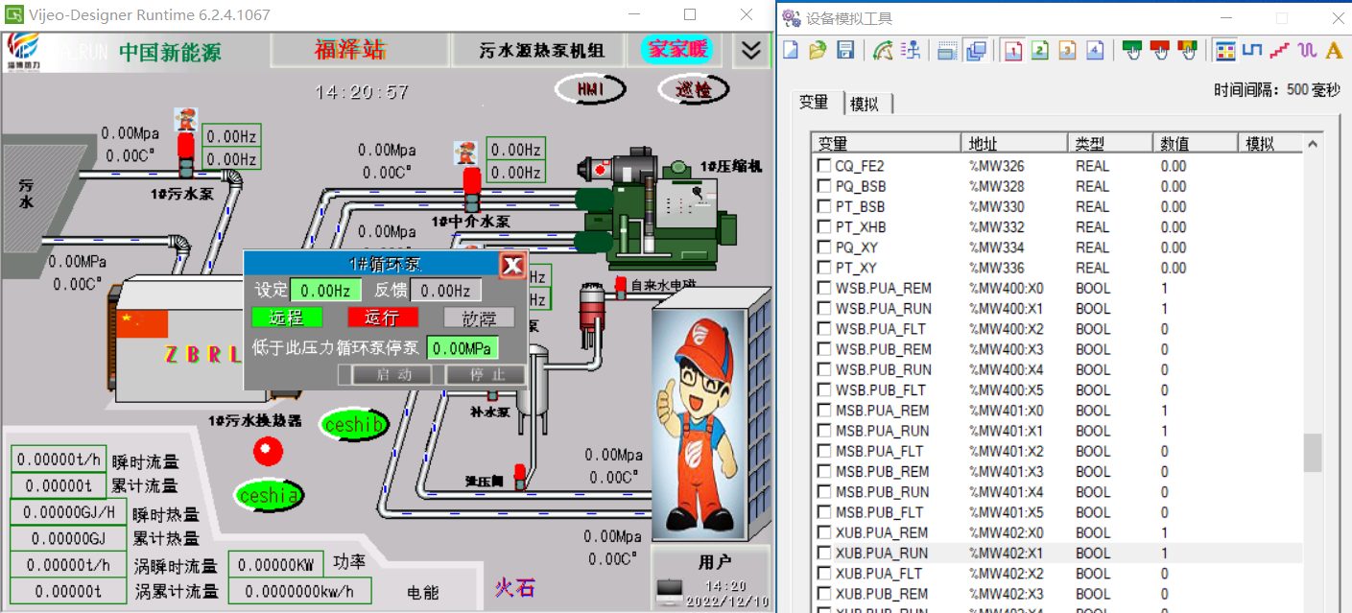
Task: Check the CQ_FE2 variable checkbox
Action: [823, 166]
